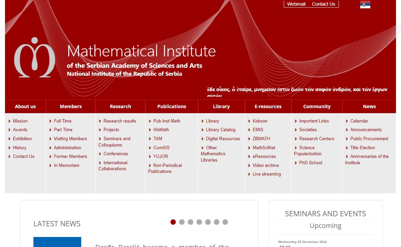This screenshot has height=247, width=401.
Task: Open Public Procurement link
Action: pos(369,139)
